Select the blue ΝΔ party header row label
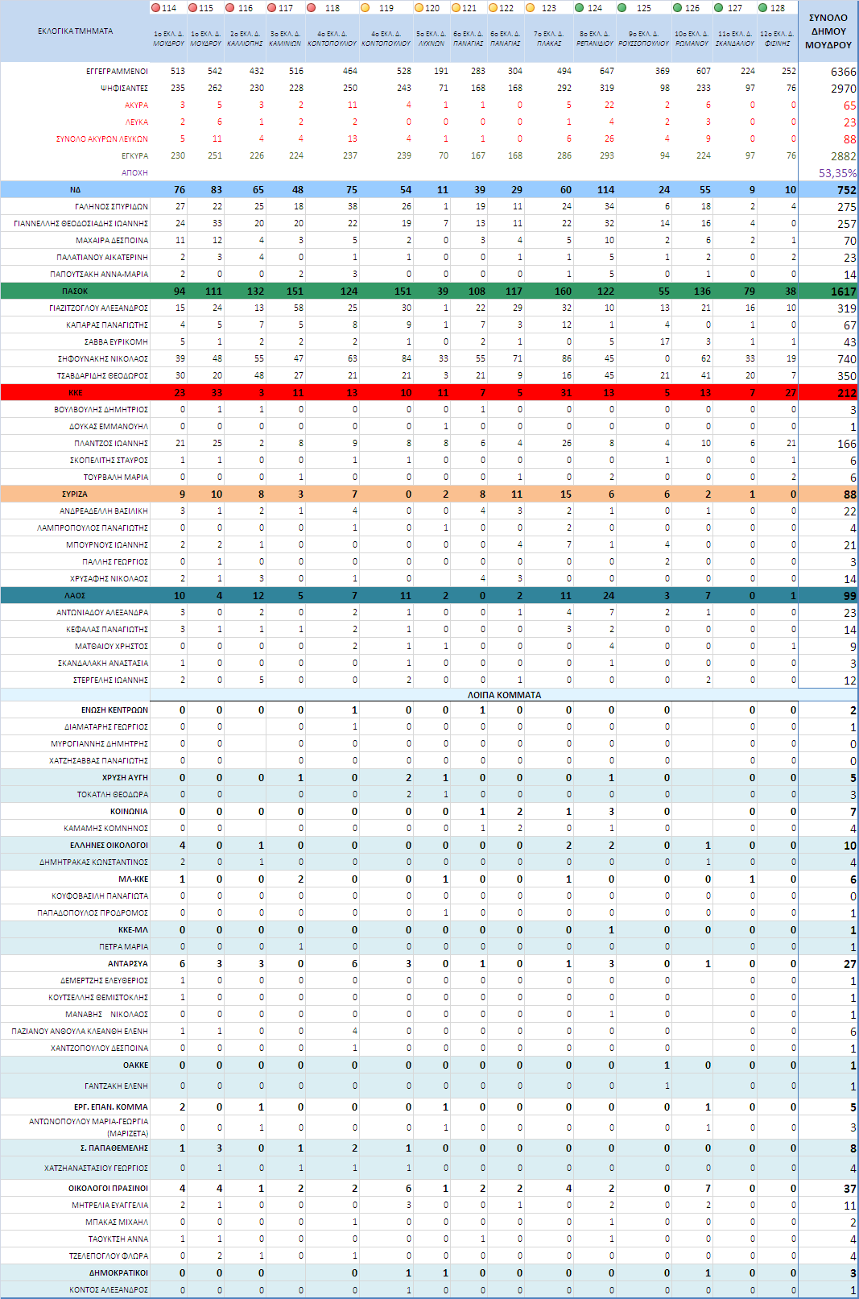This screenshot has height=1299, width=859. (75, 189)
